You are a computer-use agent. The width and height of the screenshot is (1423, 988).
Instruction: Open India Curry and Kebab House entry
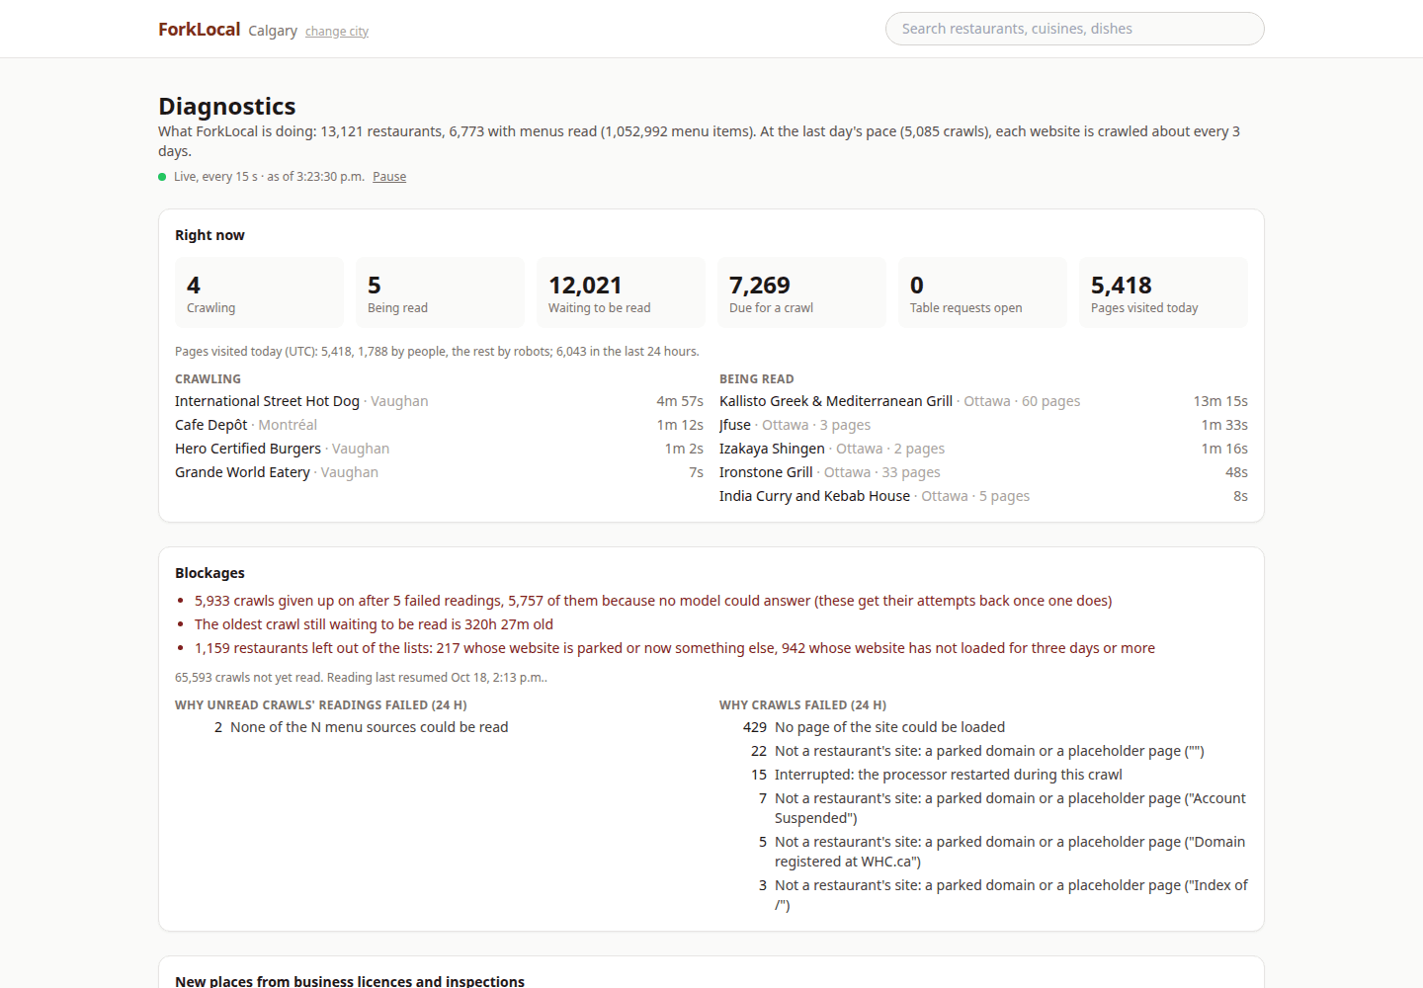(983, 496)
